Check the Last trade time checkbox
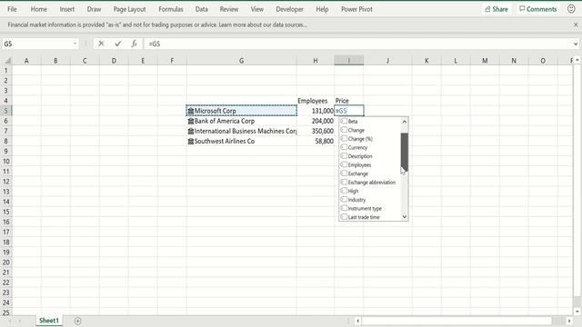The image size is (582, 327). (x=344, y=217)
